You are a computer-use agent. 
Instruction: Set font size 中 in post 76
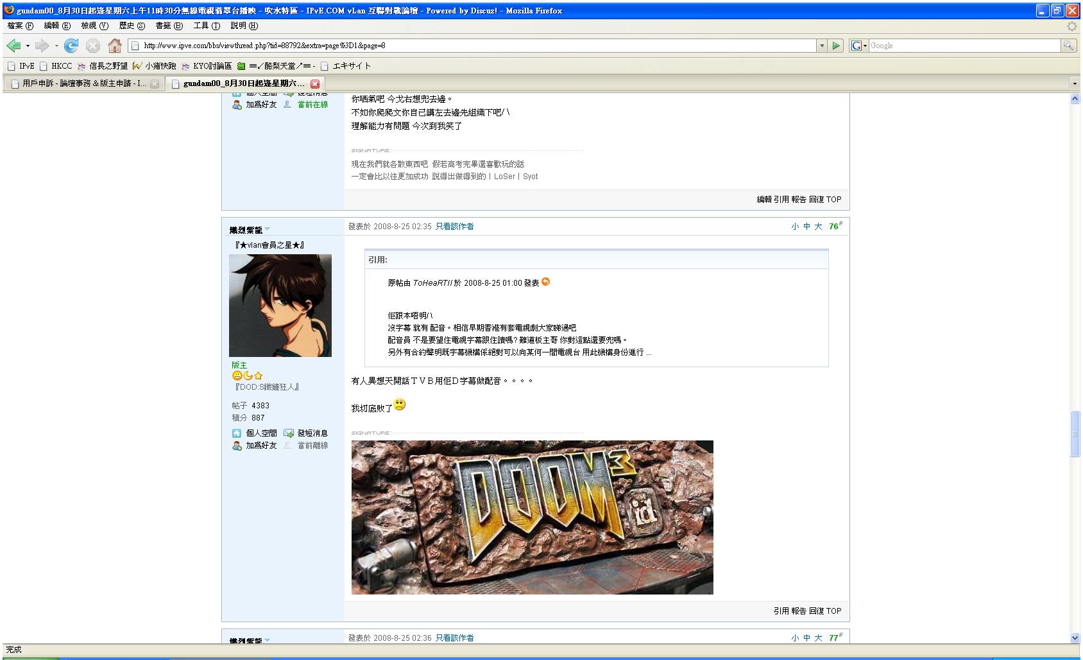click(x=806, y=227)
